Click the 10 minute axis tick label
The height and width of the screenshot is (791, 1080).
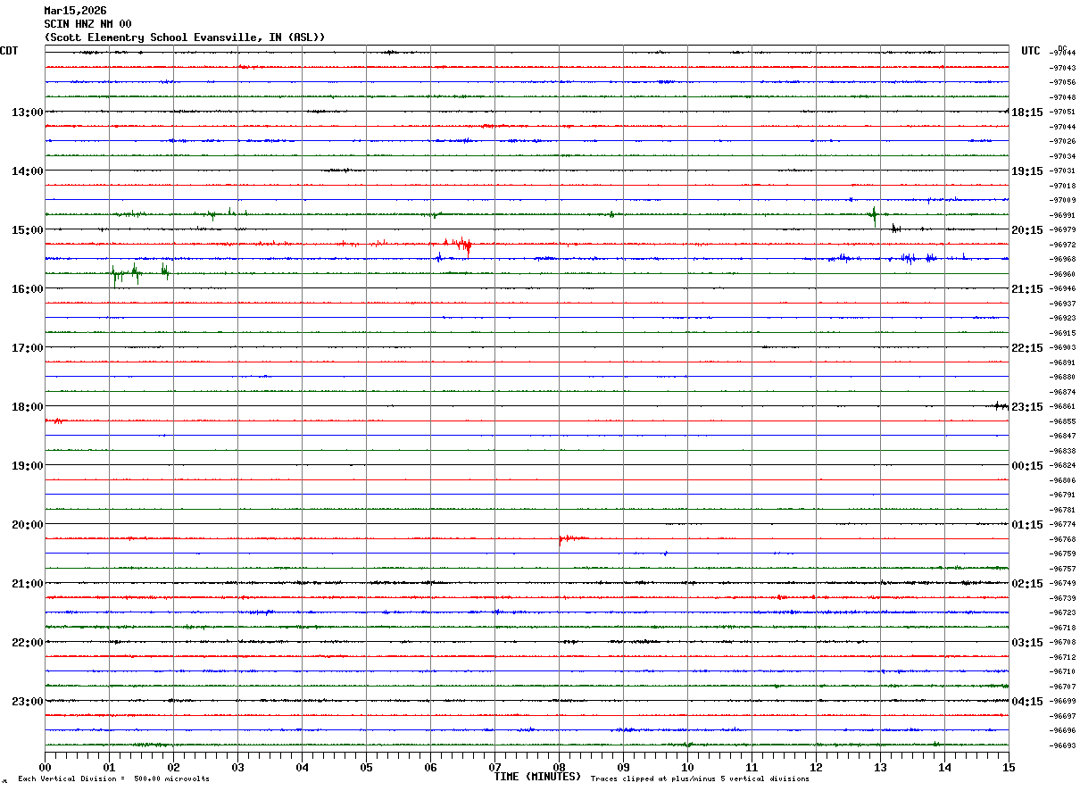[x=687, y=768]
